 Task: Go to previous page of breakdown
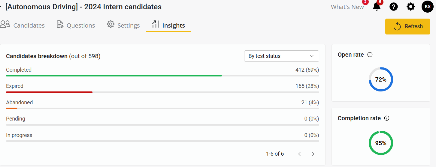[x=299, y=154]
